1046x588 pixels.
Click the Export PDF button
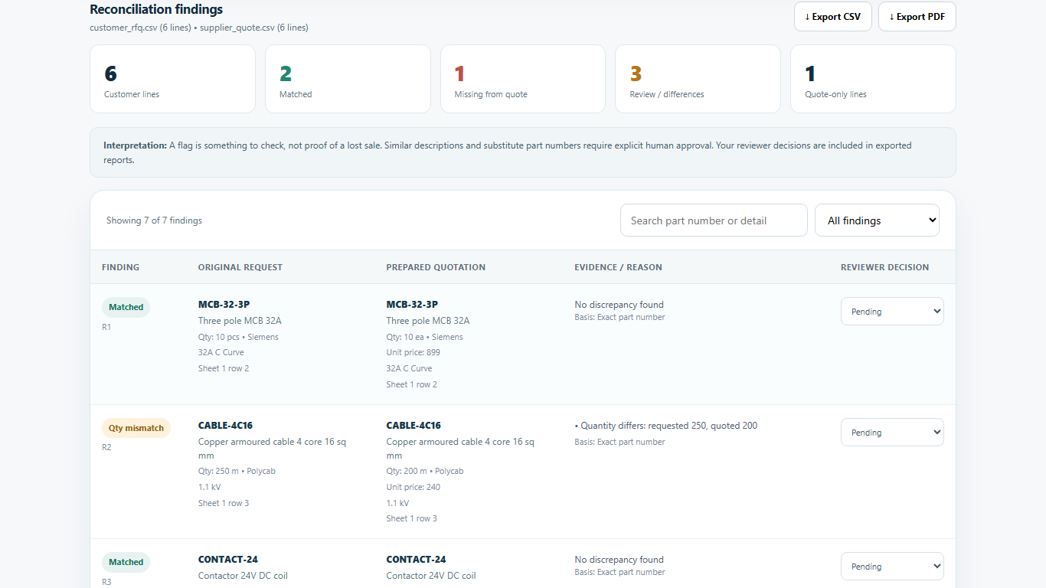coord(917,17)
